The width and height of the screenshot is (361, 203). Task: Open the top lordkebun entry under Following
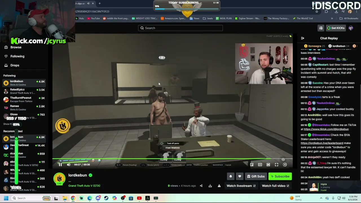pyautogui.click(x=24, y=83)
